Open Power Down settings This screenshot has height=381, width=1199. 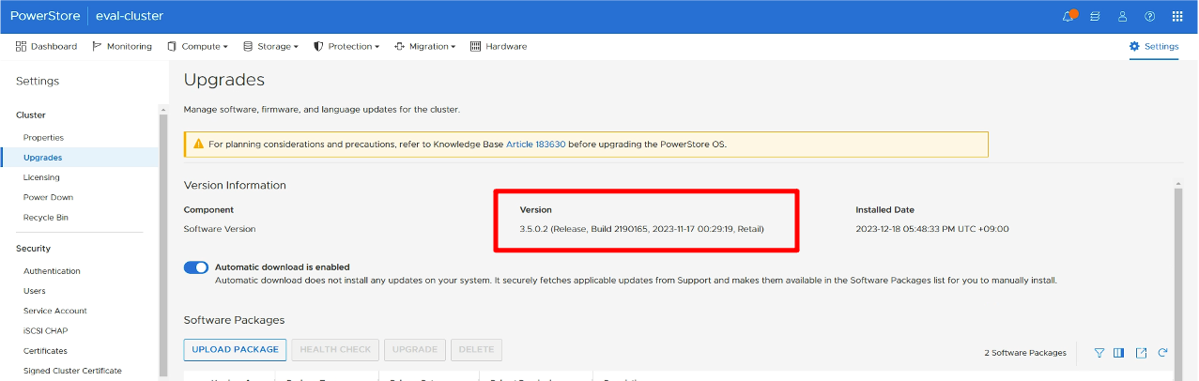(48, 197)
